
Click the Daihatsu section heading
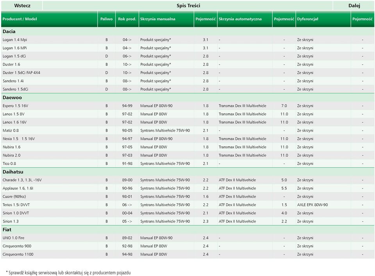(x=13, y=172)
